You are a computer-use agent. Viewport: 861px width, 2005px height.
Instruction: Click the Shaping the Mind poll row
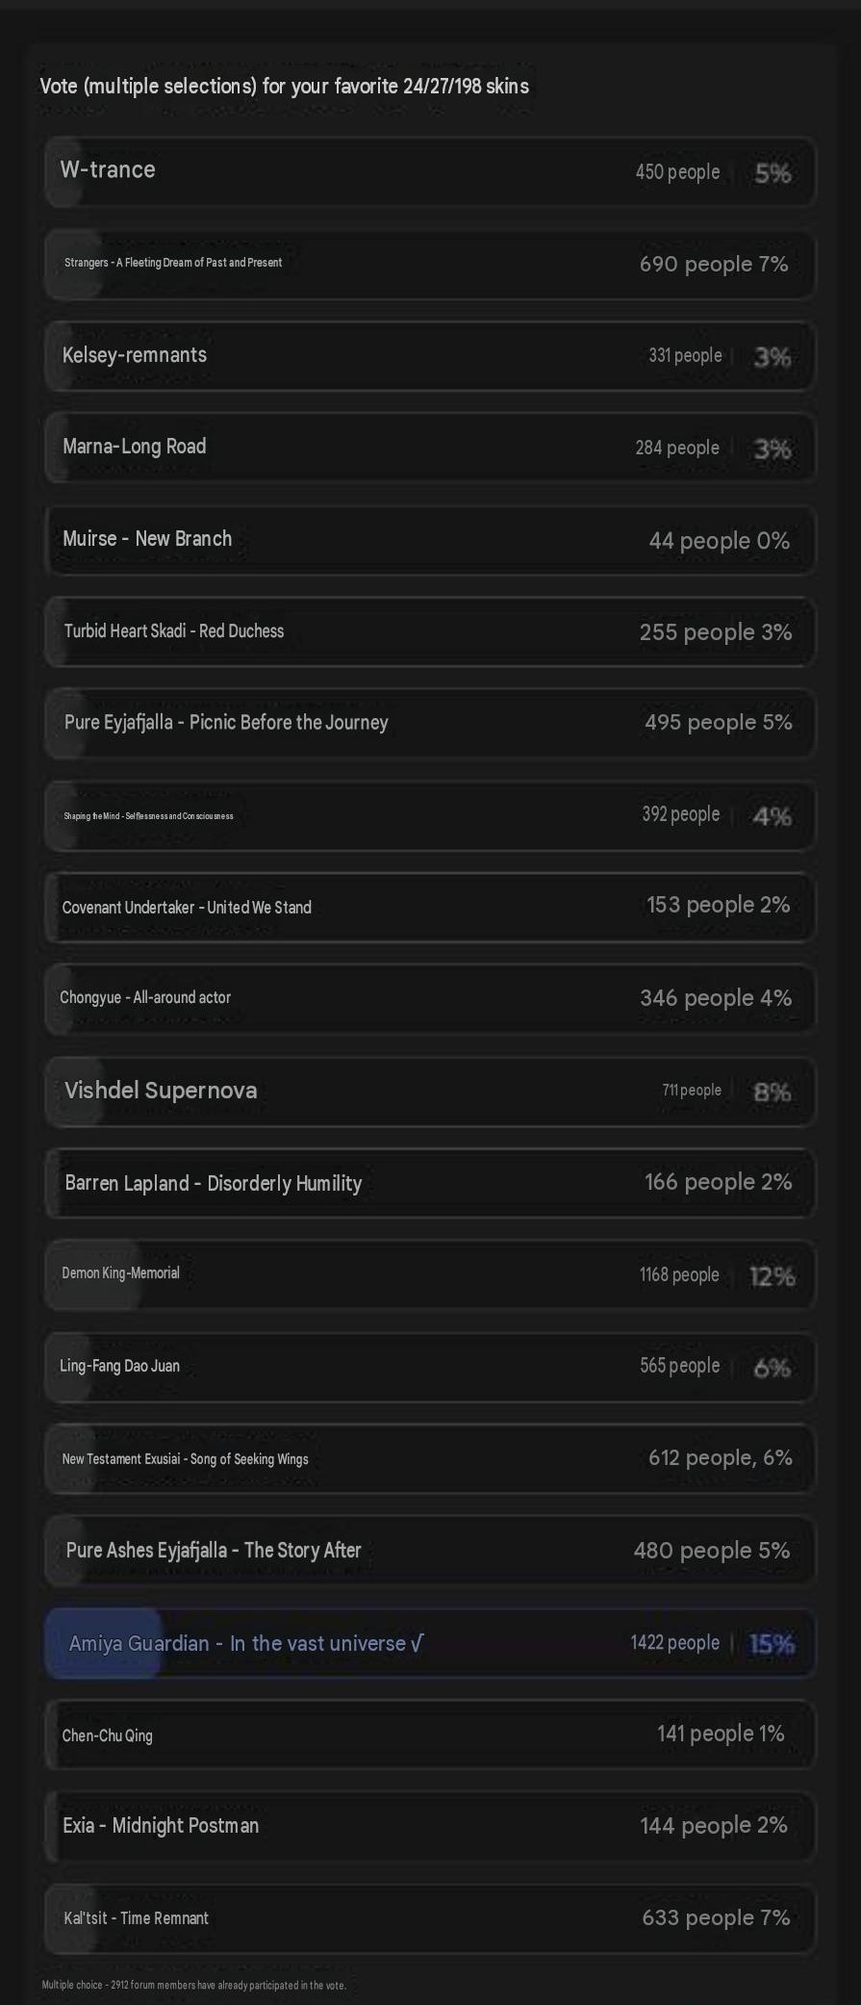pyautogui.click(x=430, y=816)
